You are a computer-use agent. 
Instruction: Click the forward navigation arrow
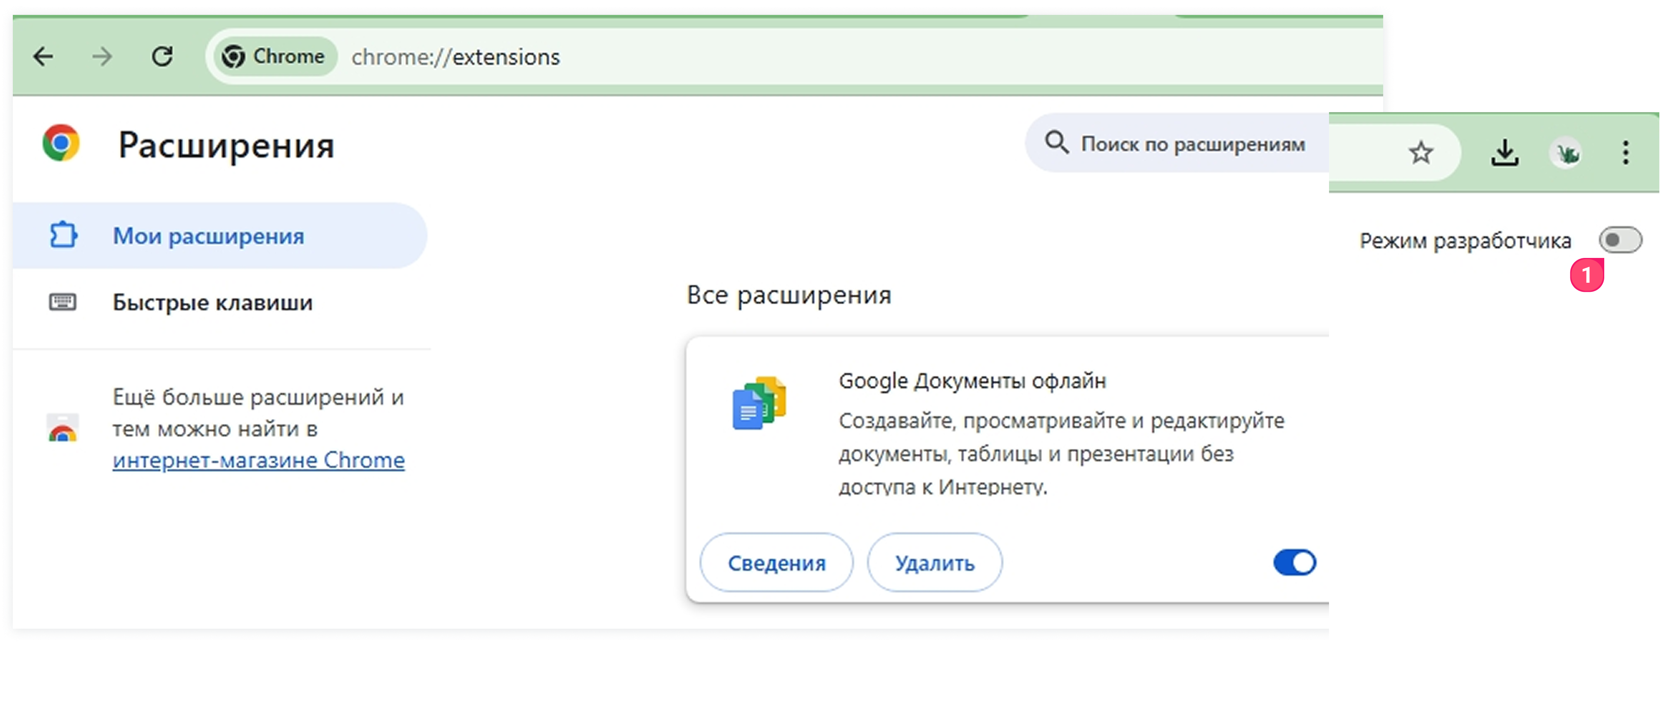(102, 57)
